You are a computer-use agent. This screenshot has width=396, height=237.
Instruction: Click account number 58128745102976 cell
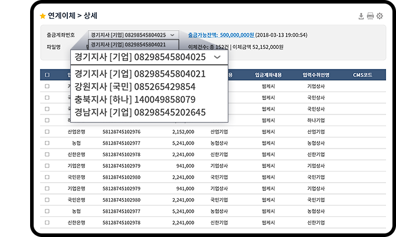click(x=122, y=131)
